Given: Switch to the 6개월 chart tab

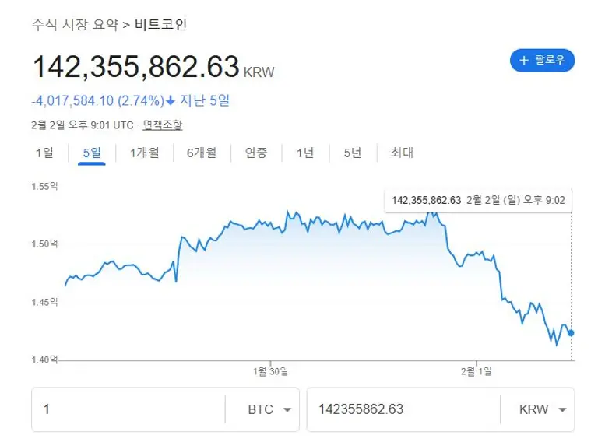Looking at the screenshot, I should pyautogui.click(x=201, y=153).
